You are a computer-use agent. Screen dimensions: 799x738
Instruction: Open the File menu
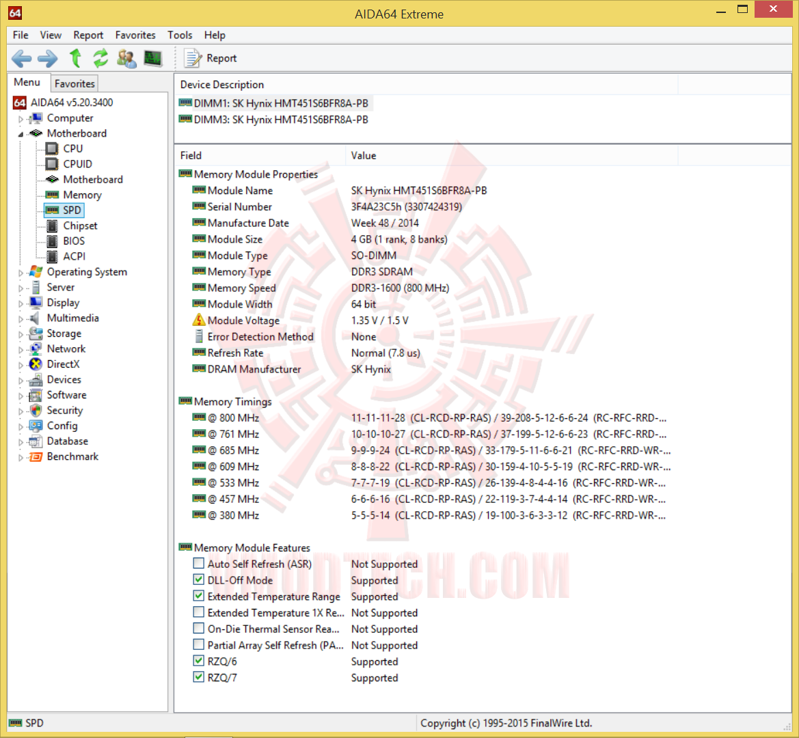[21, 35]
